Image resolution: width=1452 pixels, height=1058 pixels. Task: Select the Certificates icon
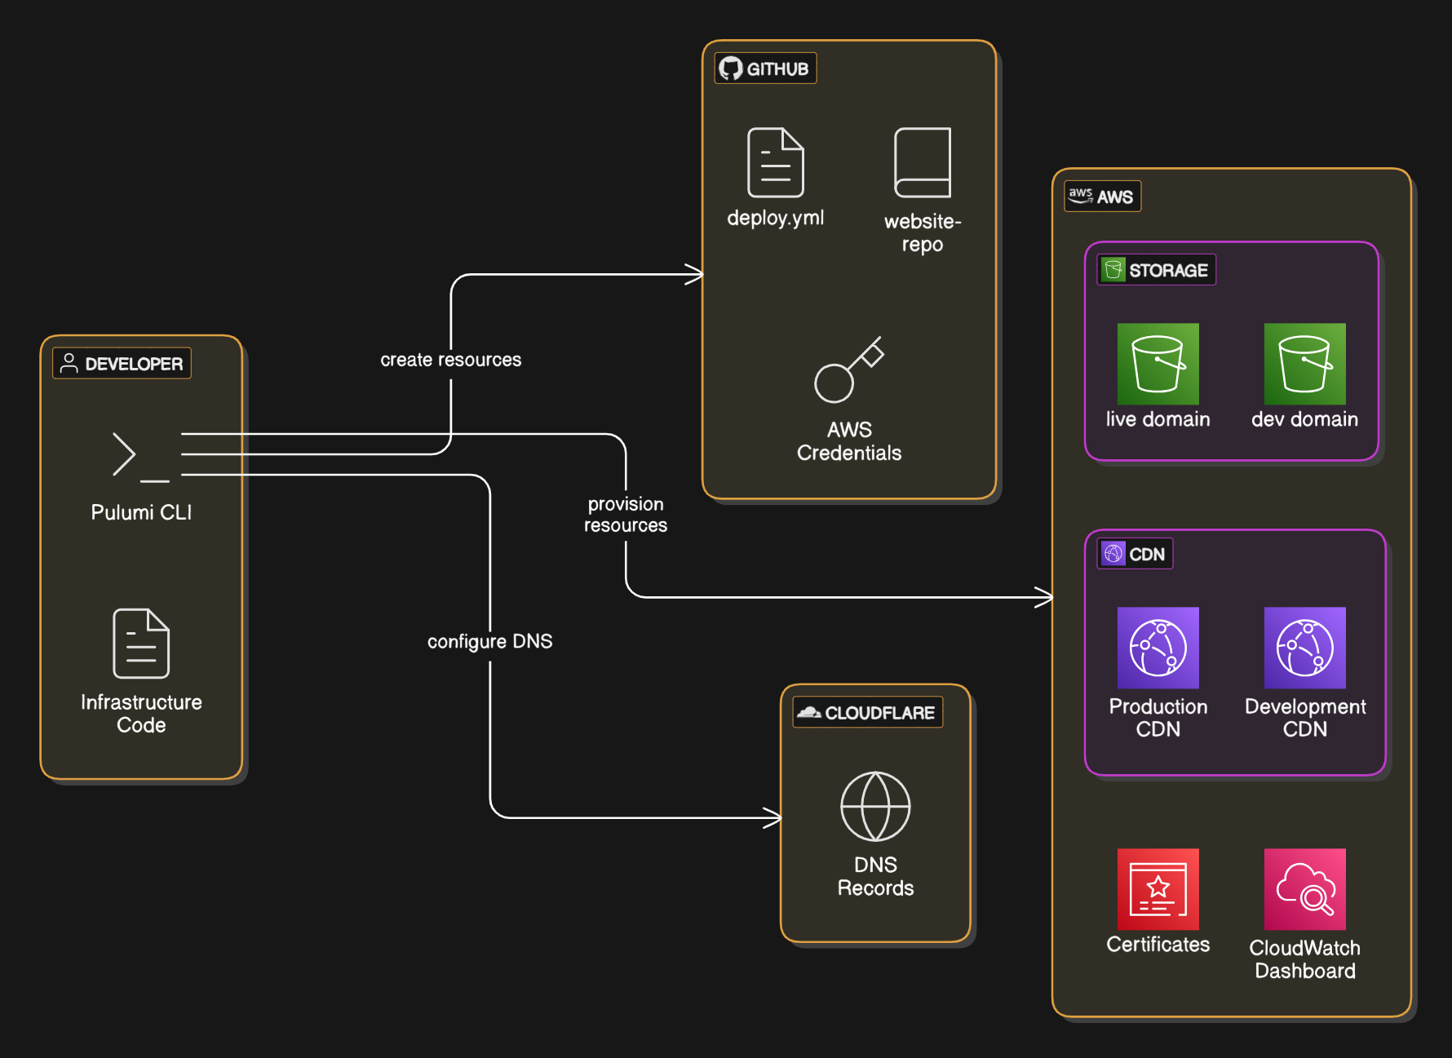(x=1158, y=889)
